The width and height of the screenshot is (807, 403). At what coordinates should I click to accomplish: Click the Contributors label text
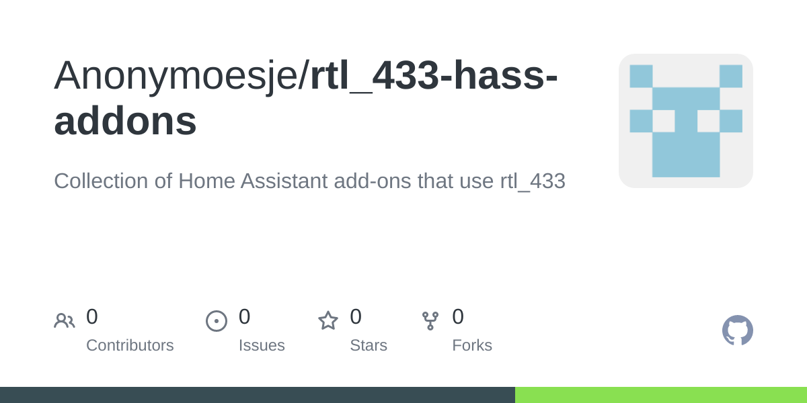point(130,345)
